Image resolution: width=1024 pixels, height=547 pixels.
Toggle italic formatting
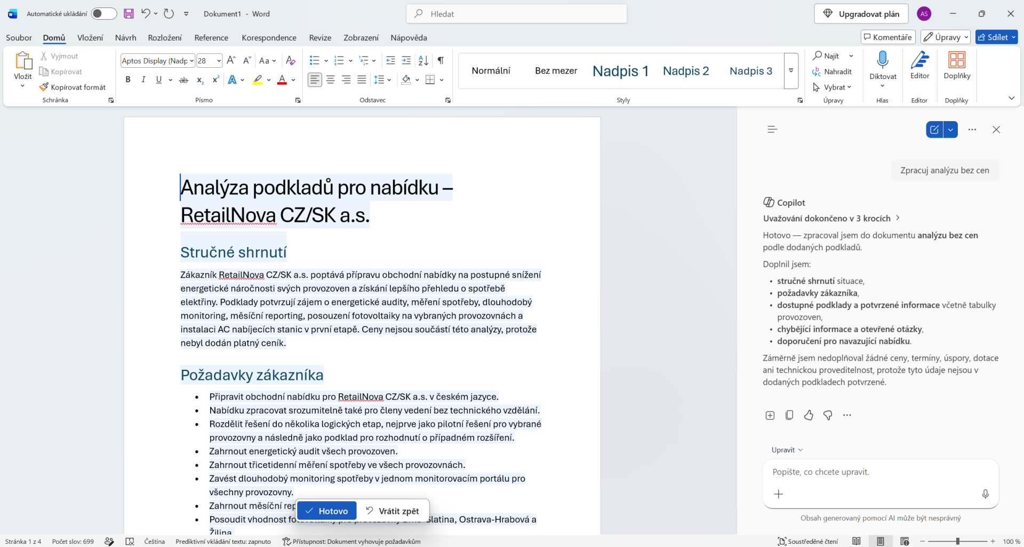(x=143, y=80)
